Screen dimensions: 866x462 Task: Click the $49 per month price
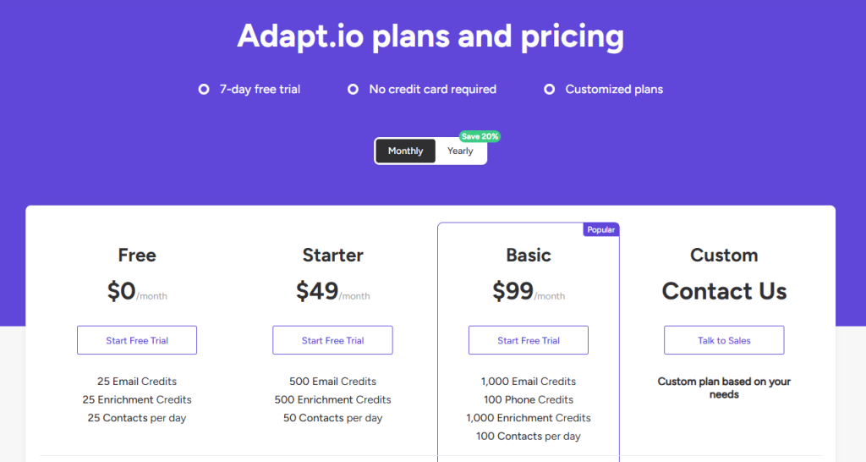(x=332, y=292)
